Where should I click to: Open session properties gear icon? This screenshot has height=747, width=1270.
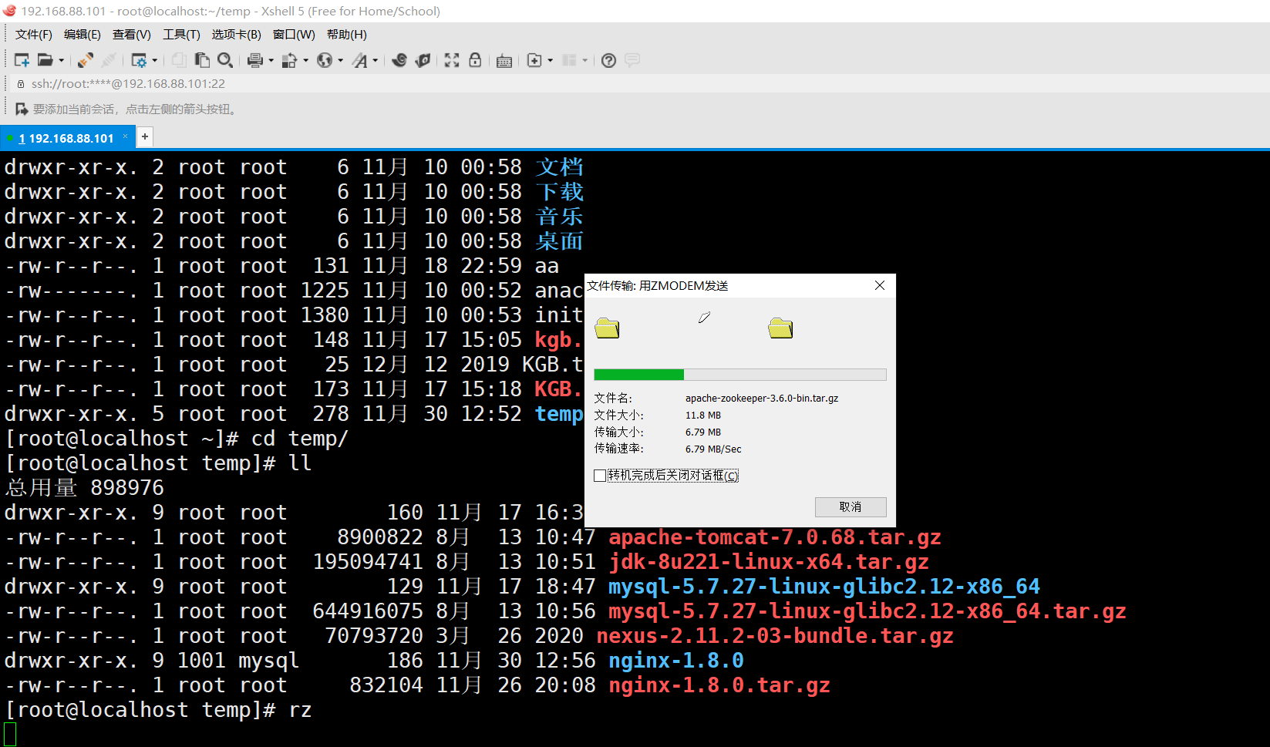point(139,60)
